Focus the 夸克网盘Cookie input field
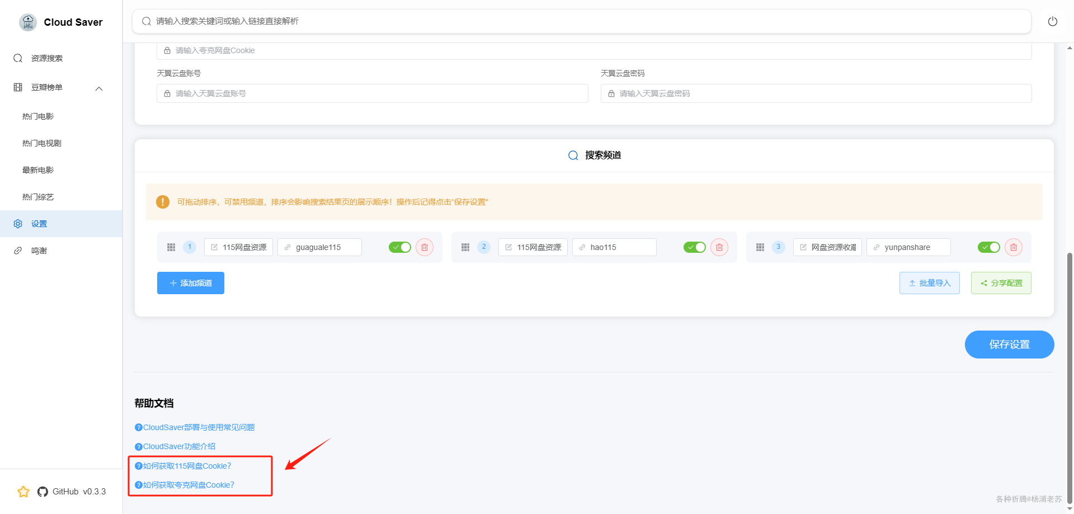 click(x=594, y=50)
